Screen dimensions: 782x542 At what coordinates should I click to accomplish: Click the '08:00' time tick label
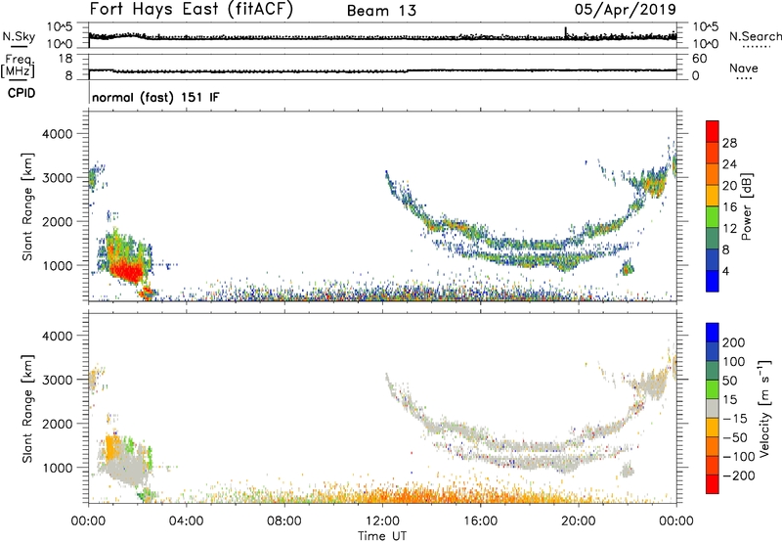pyautogui.click(x=284, y=521)
